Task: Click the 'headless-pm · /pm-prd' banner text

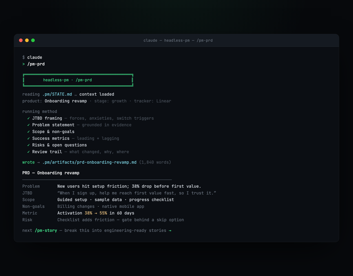Action: [x=67, y=80]
